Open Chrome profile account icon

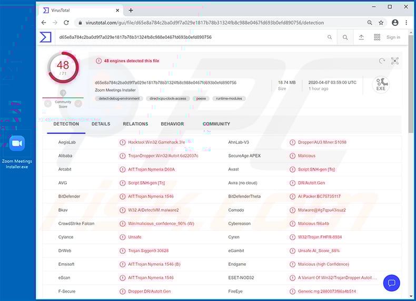[395, 23]
